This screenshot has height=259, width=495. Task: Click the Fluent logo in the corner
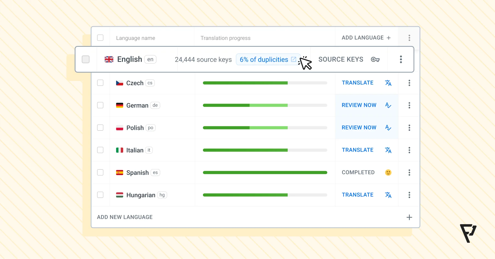pos(468,233)
